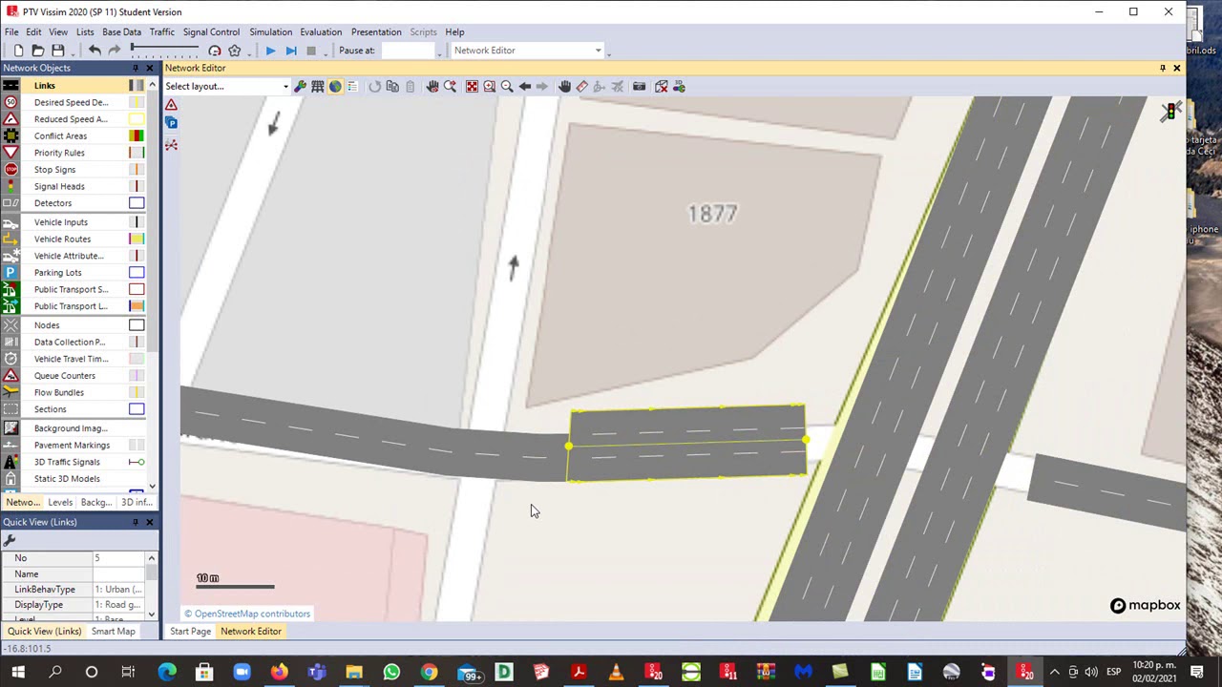Click the Pause at input field
This screenshot has width=1222, height=687.
[408, 51]
